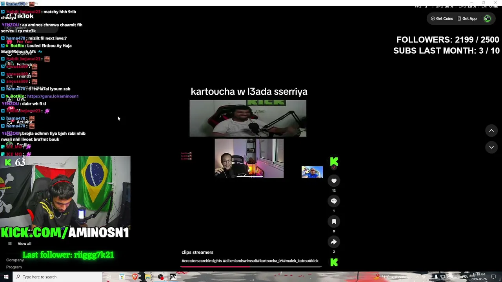This screenshot has width=502, height=282.
Task: Click the video title kartoucha w l3ada sserriya
Action: click(x=249, y=92)
